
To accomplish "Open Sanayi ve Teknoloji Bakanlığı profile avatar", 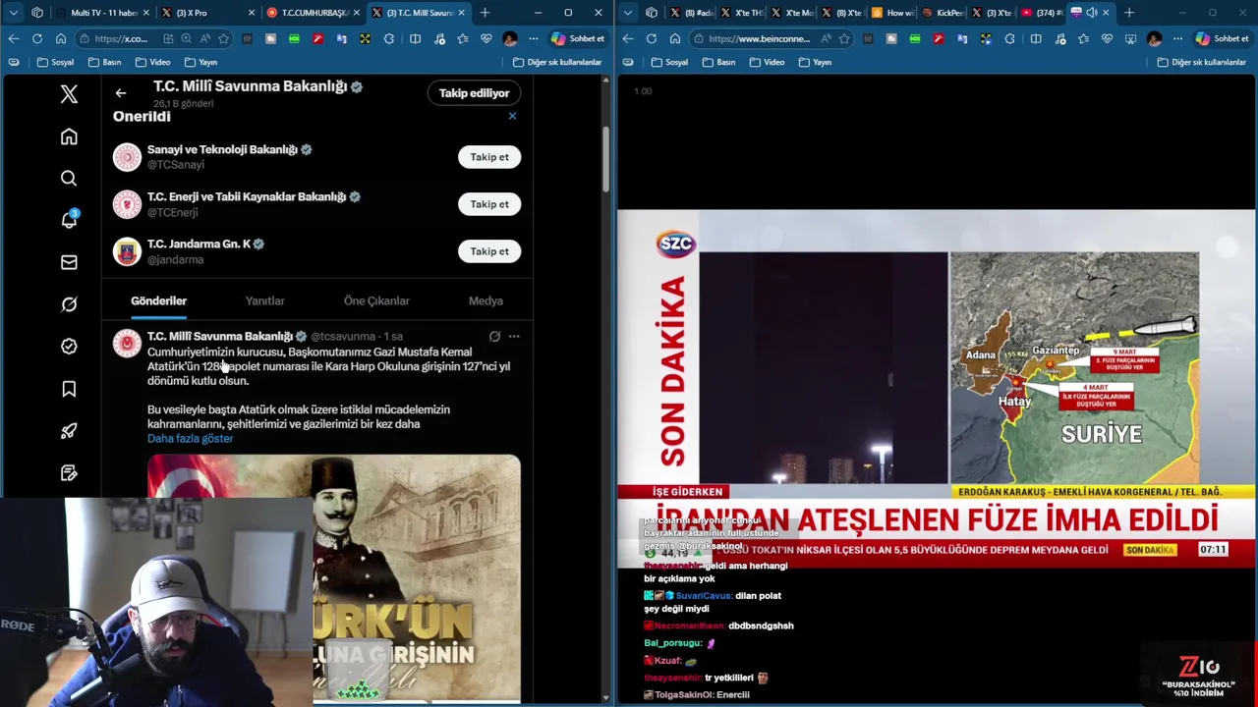I will [127, 157].
